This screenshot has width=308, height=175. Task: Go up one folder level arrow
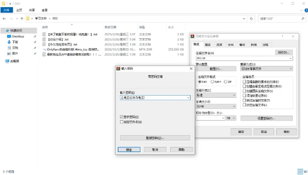tap(21, 19)
